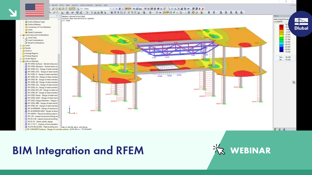Go to next load case arrow
This screenshot has height=175, width=312.
coord(116,9)
